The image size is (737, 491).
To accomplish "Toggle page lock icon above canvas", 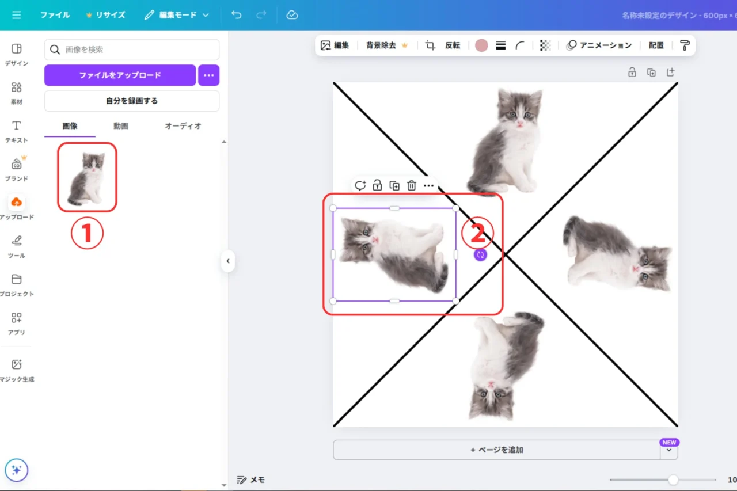I will (632, 73).
